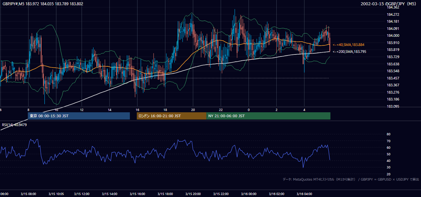
Task: Click the RSI 70 level label
Action: [388, 141]
